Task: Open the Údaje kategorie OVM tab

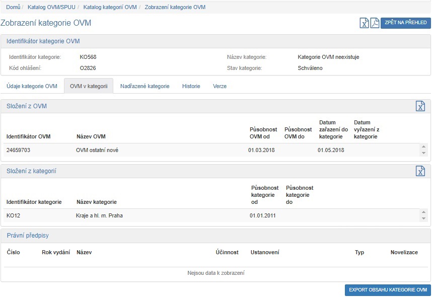Action: pyautogui.click(x=32, y=86)
